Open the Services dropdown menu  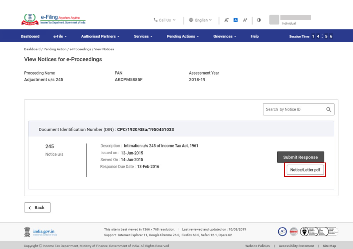point(143,36)
